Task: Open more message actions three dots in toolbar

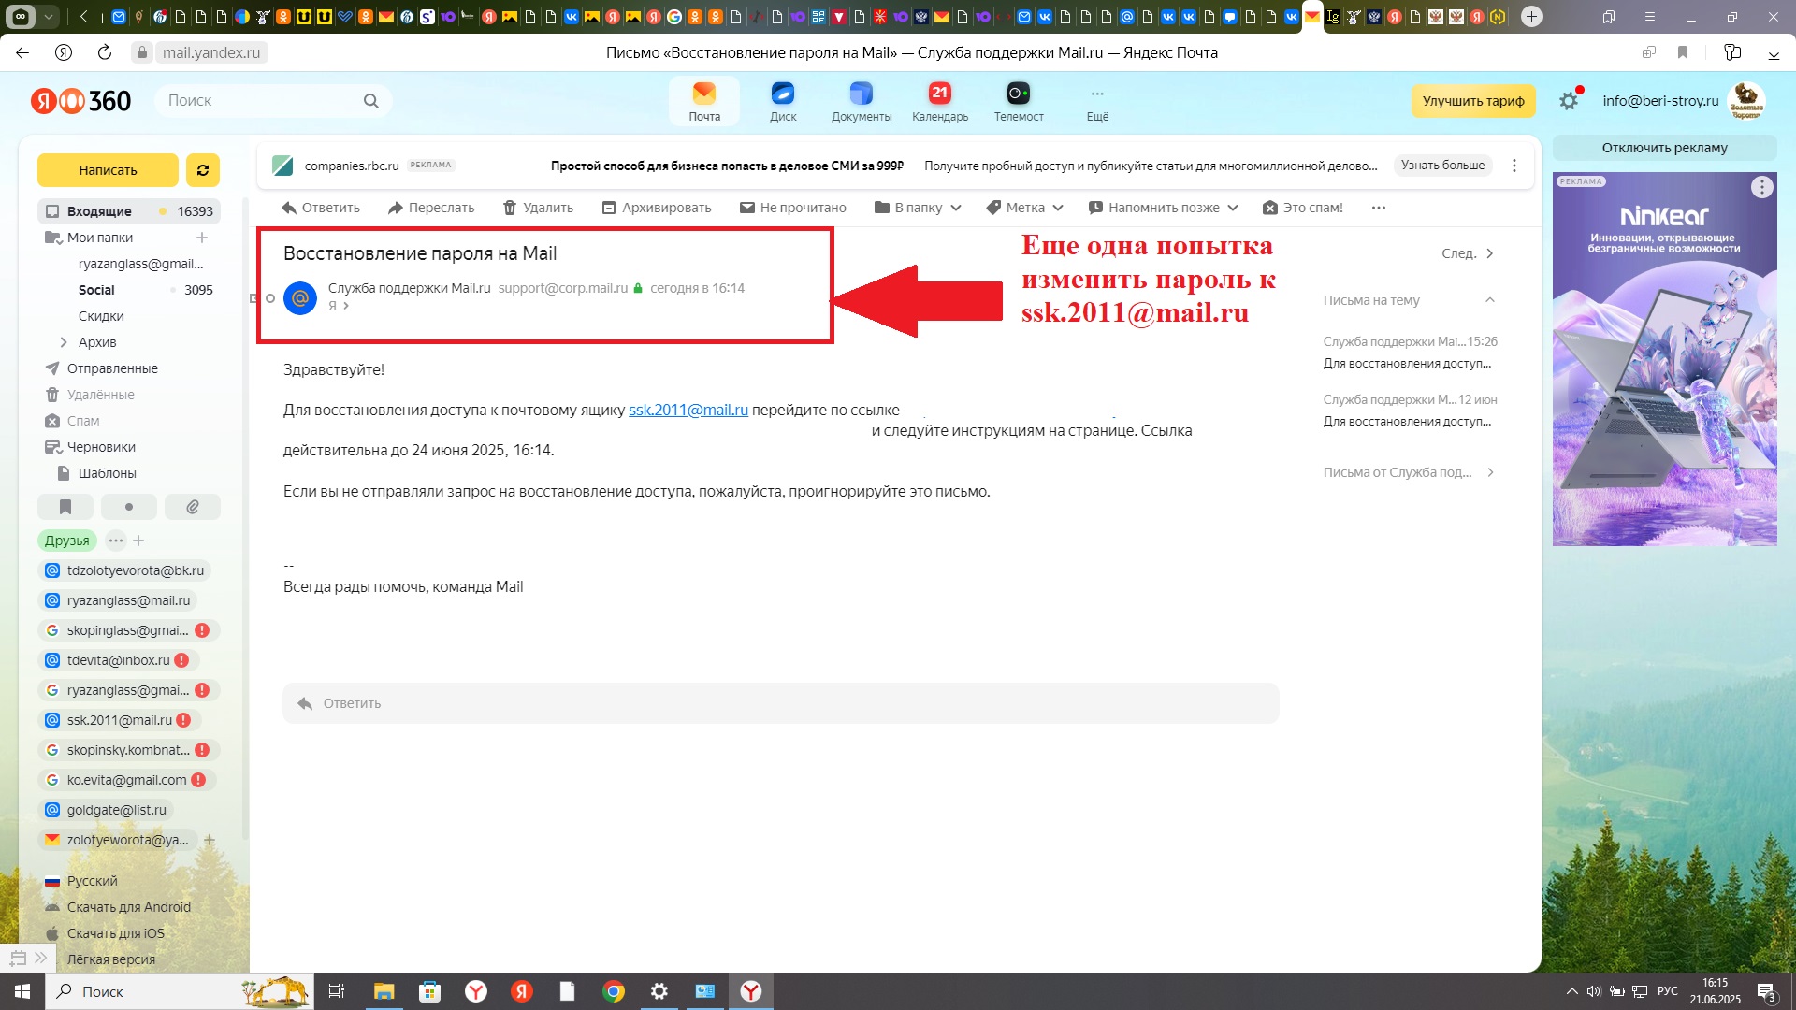Action: click(1379, 208)
